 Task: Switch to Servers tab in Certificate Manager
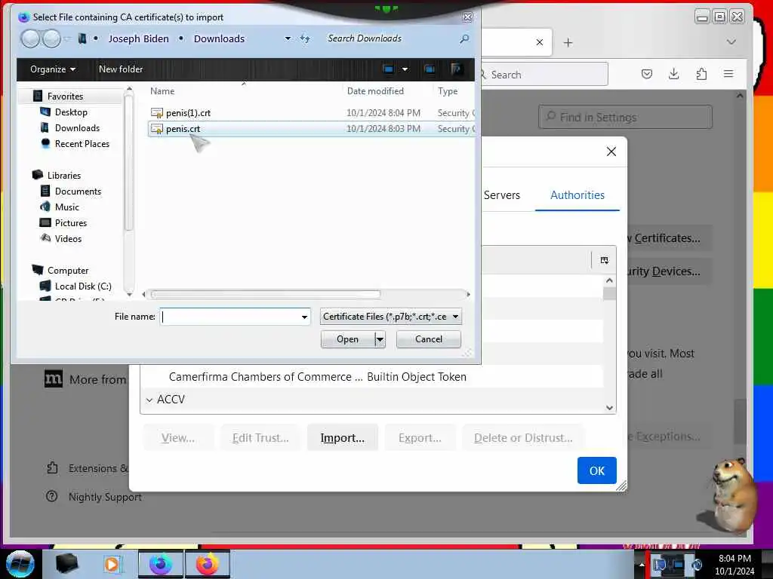pyautogui.click(x=501, y=195)
